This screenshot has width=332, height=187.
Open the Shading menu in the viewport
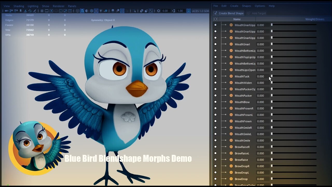[19, 6]
